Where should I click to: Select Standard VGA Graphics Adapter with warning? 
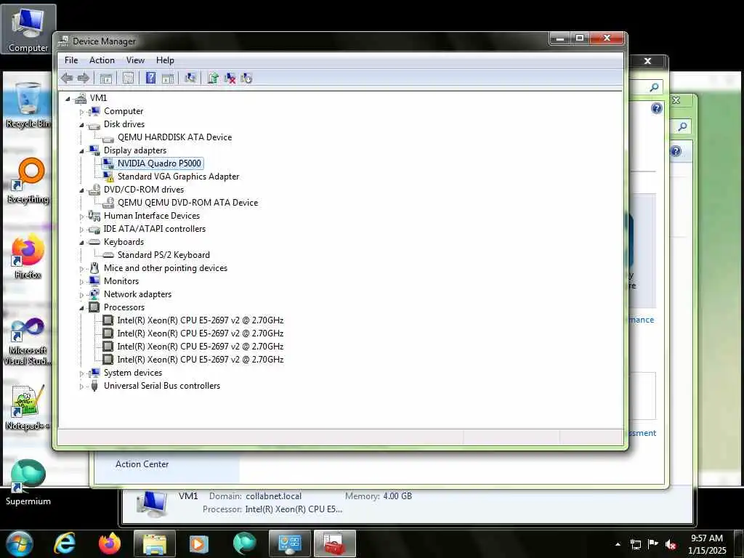[x=179, y=177]
